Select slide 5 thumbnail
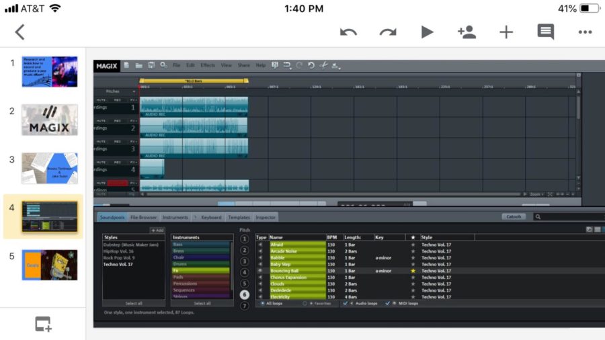 [49, 265]
